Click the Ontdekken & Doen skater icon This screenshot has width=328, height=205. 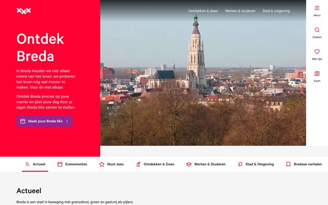pos(138,164)
